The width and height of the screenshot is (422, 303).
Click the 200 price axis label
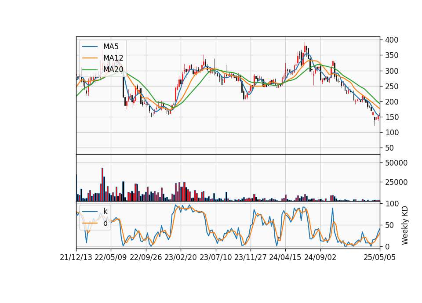click(x=392, y=102)
